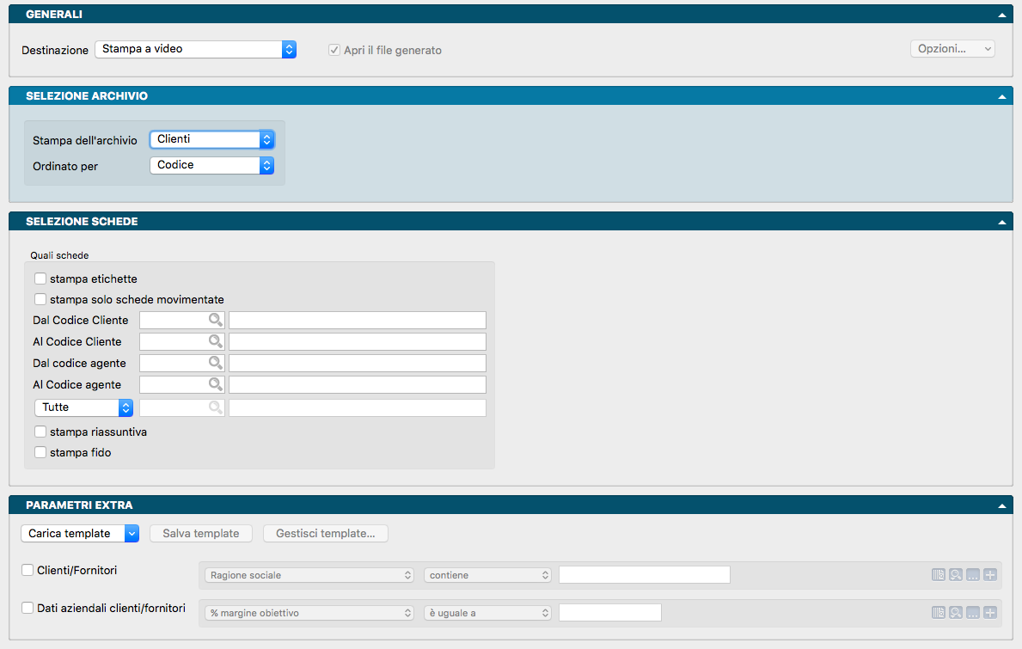The image size is (1022, 649).
Task: Click the ellipsis icon in the Clienti/Fornitori row
Action: pos(973,575)
